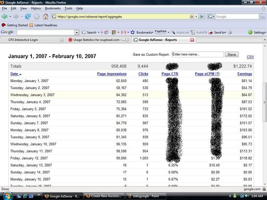This screenshot has height=200, width=267.
Task: Click the Google Toolbar Bookmarks star icon
Action: pyautogui.click(x=132, y=32)
